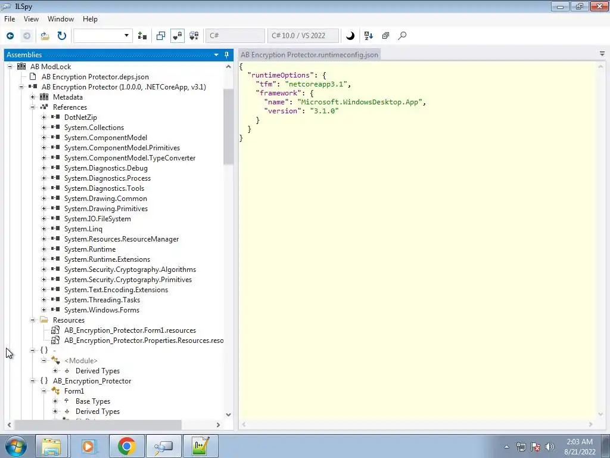Click the Assemblies tree vertical scrollbar thumb
Viewport: 610px width, 458px height.
[228, 126]
